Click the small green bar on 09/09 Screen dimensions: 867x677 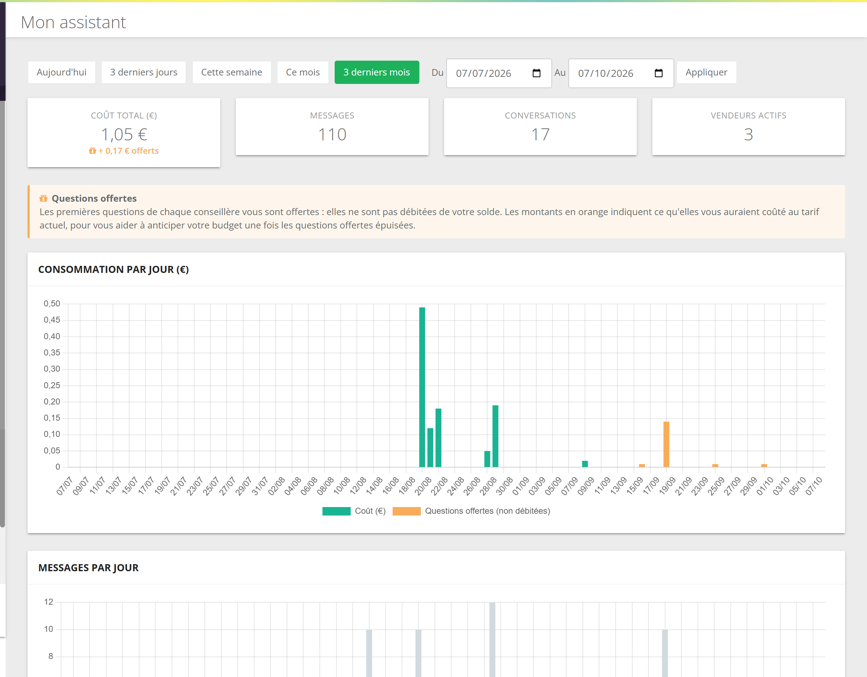585,464
